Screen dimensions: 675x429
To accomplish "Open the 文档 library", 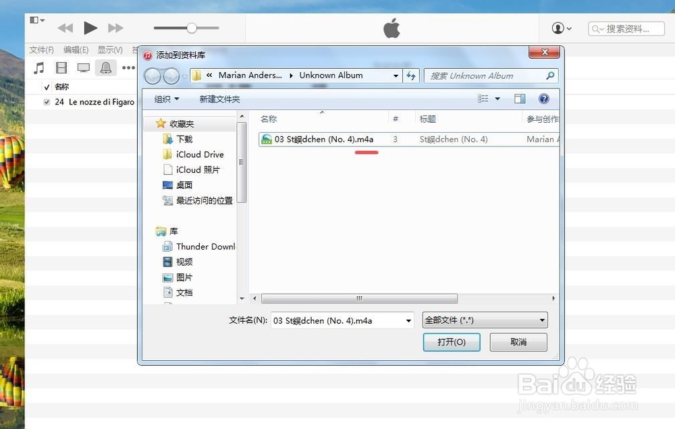I will (x=178, y=293).
